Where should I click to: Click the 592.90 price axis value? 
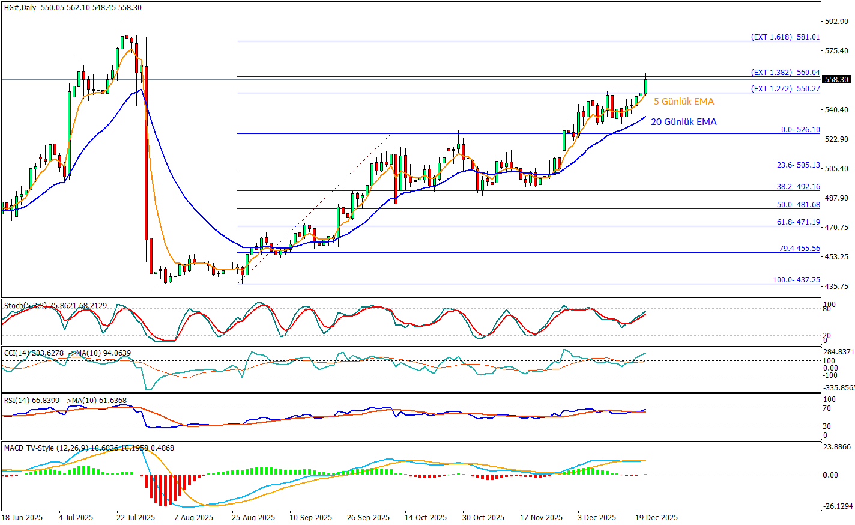[x=836, y=22]
